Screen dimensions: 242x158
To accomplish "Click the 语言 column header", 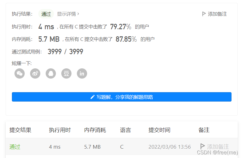I will pyautogui.click(x=125, y=130).
